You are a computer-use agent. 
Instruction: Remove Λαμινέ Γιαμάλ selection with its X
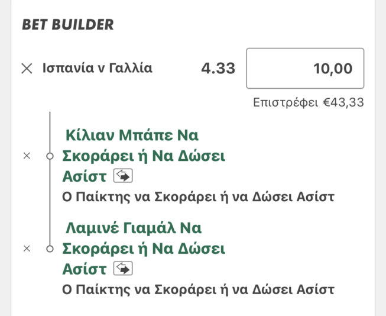[26, 249]
